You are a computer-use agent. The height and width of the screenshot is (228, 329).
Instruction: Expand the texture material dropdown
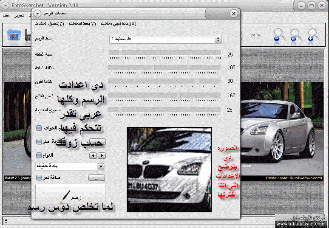(x=101, y=166)
